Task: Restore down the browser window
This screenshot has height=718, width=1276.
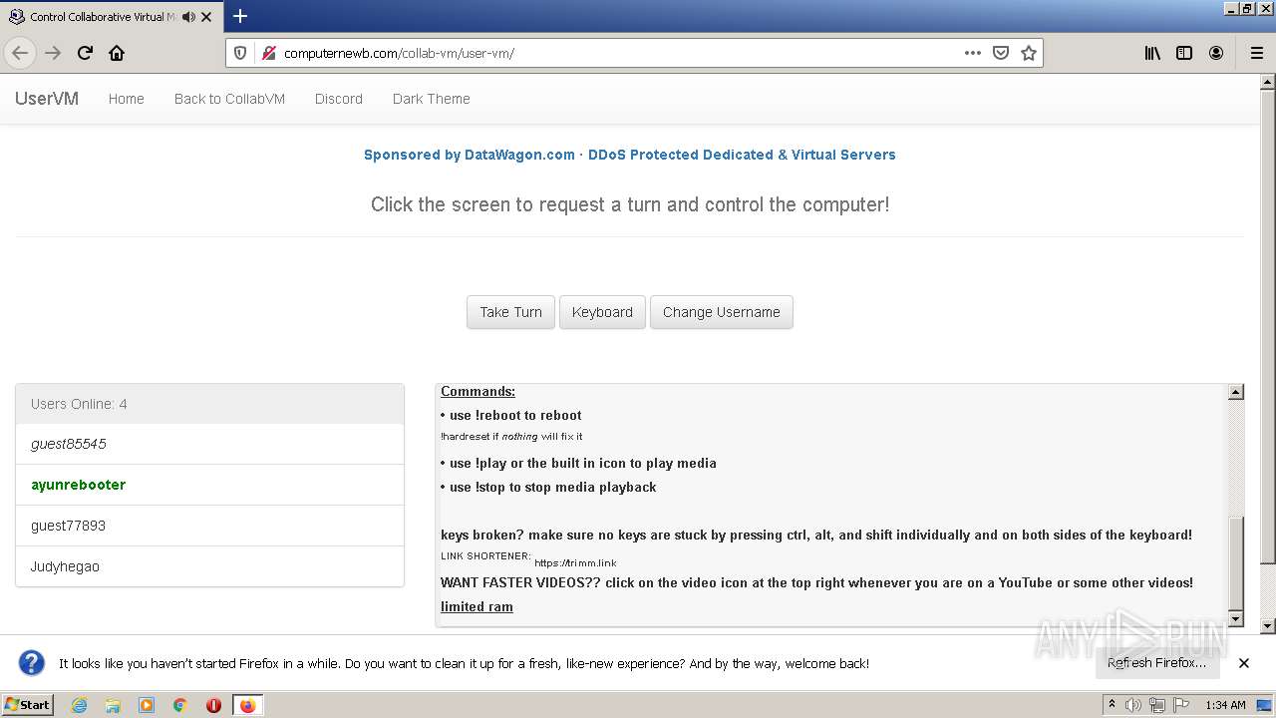Action: [x=1247, y=8]
